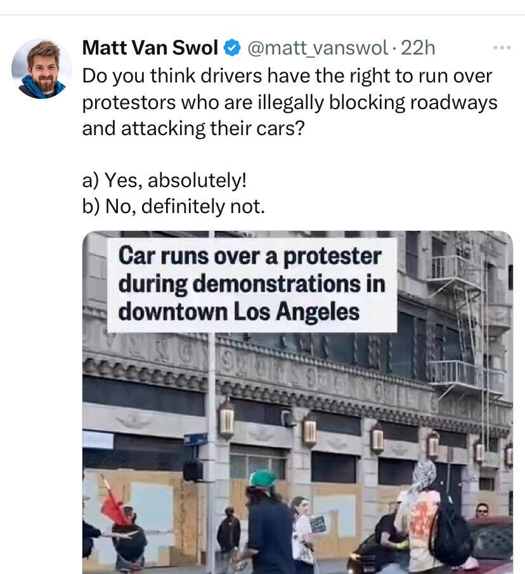This screenshot has height=574, width=525.
Task: Click the Matt Van Swol display name
Action: pyautogui.click(x=150, y=48)
